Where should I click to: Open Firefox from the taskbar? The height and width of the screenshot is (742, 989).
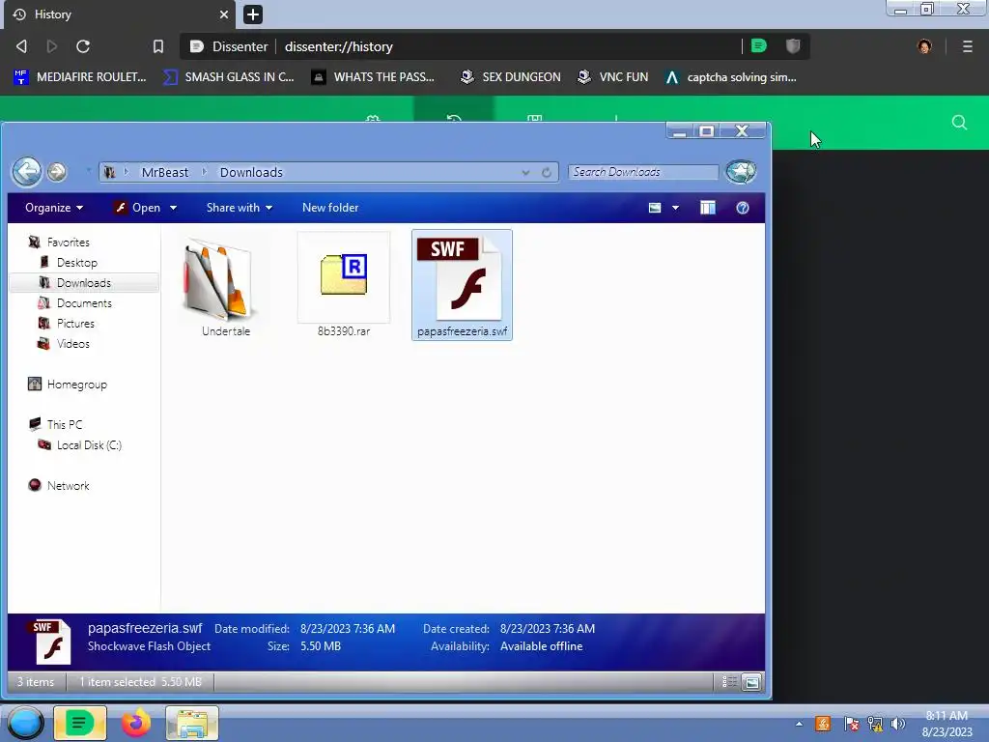[x=135, y=723]
